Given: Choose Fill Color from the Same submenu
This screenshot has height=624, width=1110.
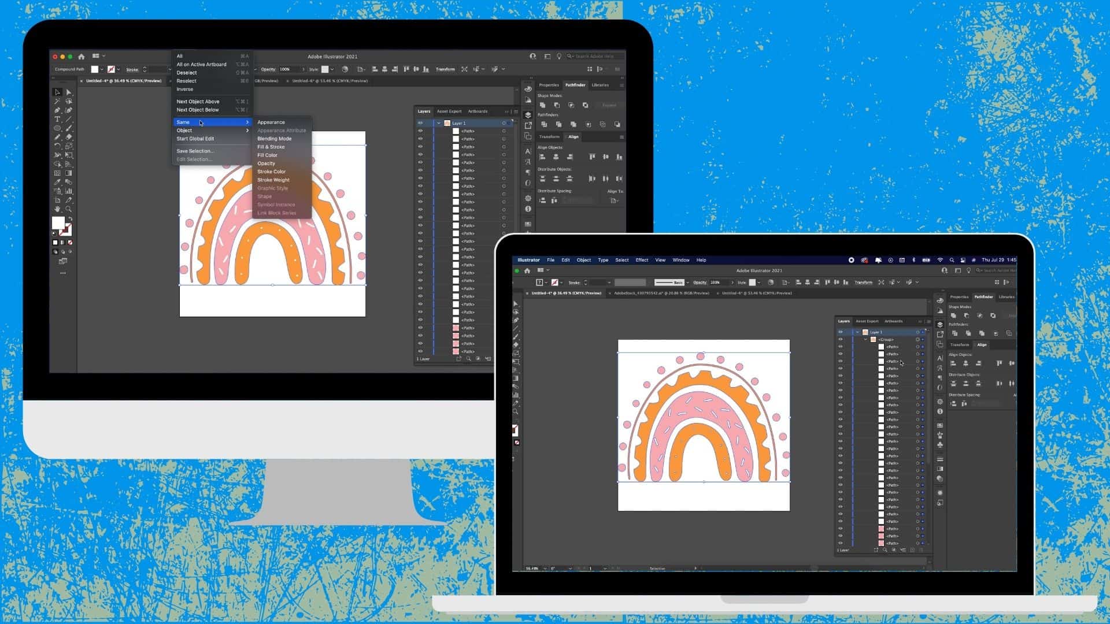Looking at the screenshot, I should 267,155.
